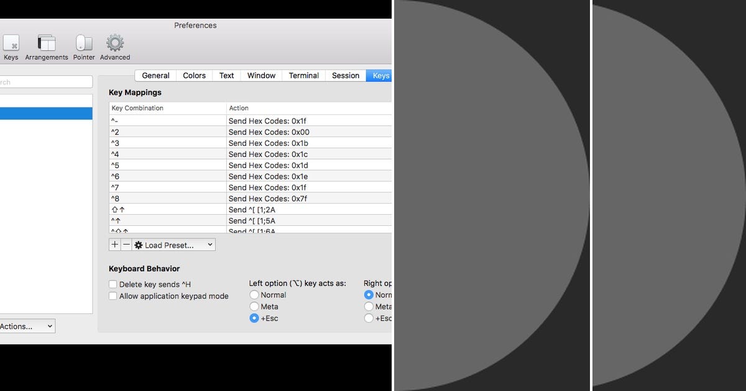Enable Delete key sends ^H checkbox
746x391 pixels.
(113, 284)
